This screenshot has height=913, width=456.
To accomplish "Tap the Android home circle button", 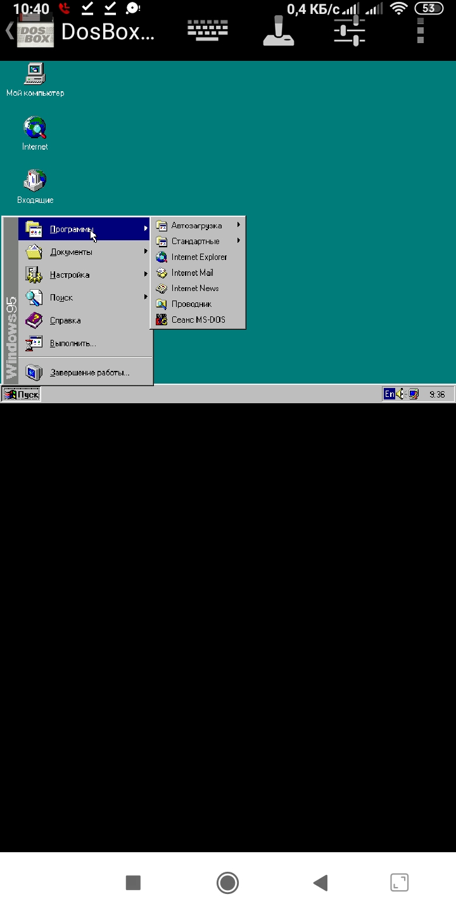I will (x=227, y=883).
